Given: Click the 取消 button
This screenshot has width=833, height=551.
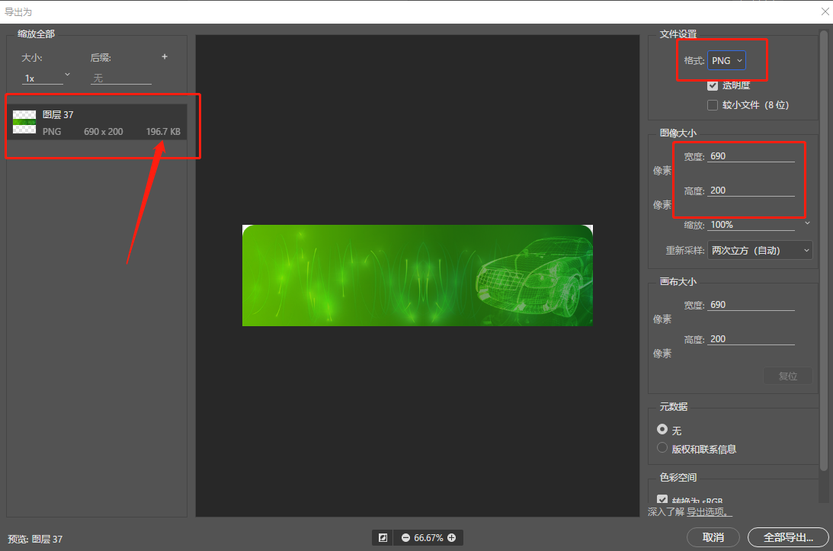Looking at the screenshot, I should click(x=713, y=537).
